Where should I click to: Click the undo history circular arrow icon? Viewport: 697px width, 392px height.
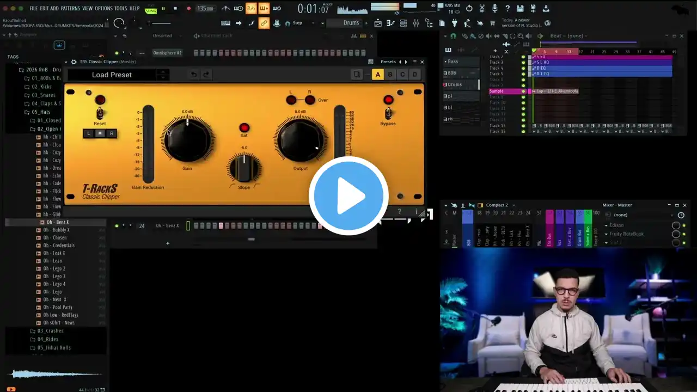pyautogui.click(x=469, y=8)
